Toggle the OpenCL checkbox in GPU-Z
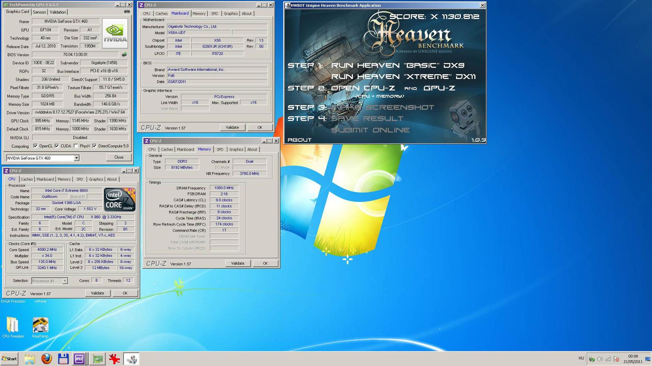Image resolution: width=652 pixels, height=366 pixels. [35, 146]
